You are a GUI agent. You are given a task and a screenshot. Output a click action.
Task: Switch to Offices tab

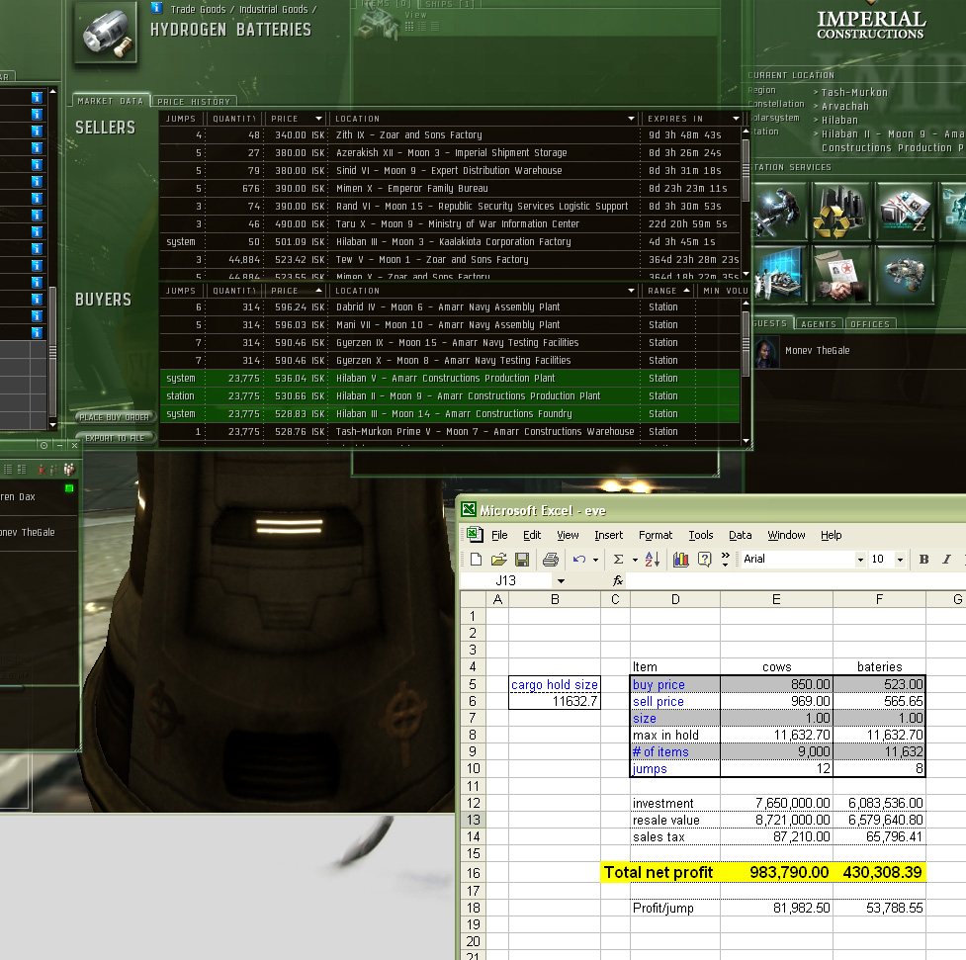pyautogui.click(x=870, y=324)
